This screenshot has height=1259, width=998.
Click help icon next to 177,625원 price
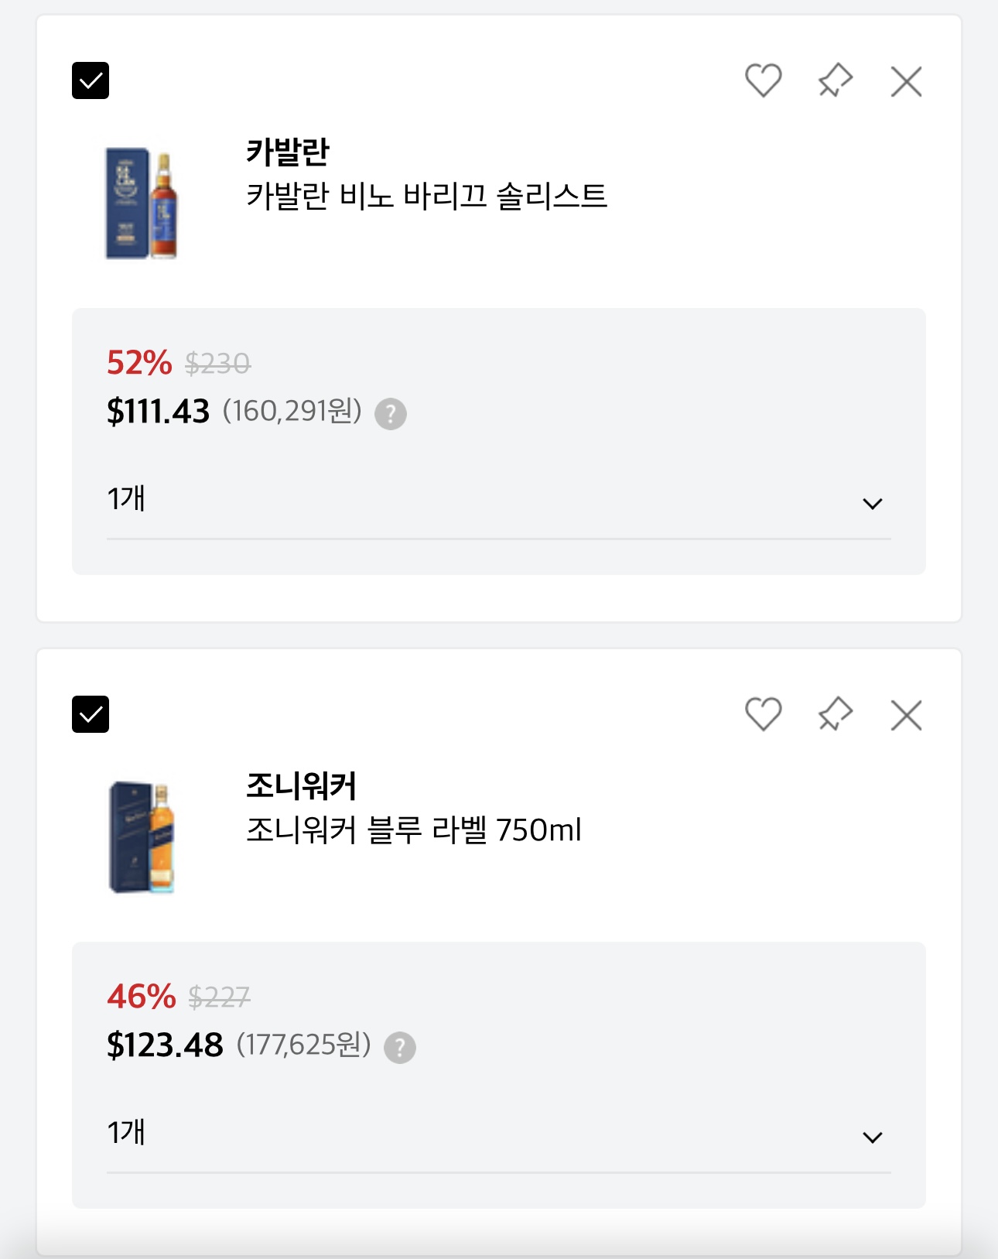[400, 1048]
